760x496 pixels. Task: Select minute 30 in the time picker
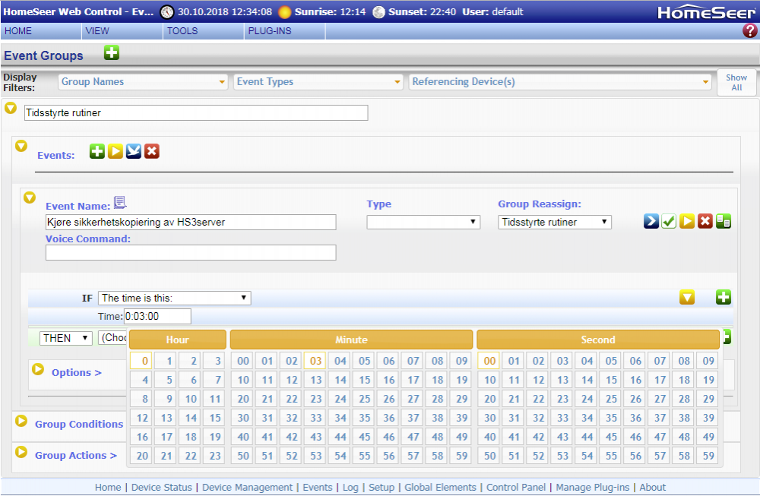243,418
